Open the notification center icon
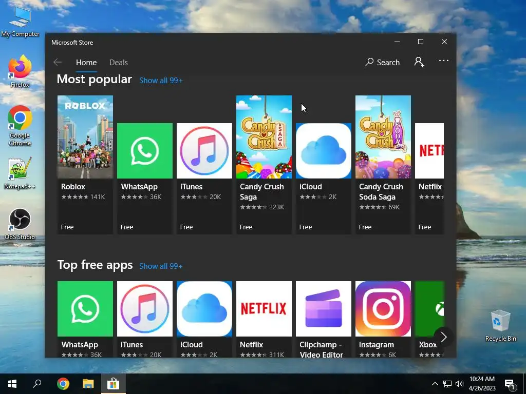This screenshot has width=526, height=394. pyautogui.click(x=510, y=384)
